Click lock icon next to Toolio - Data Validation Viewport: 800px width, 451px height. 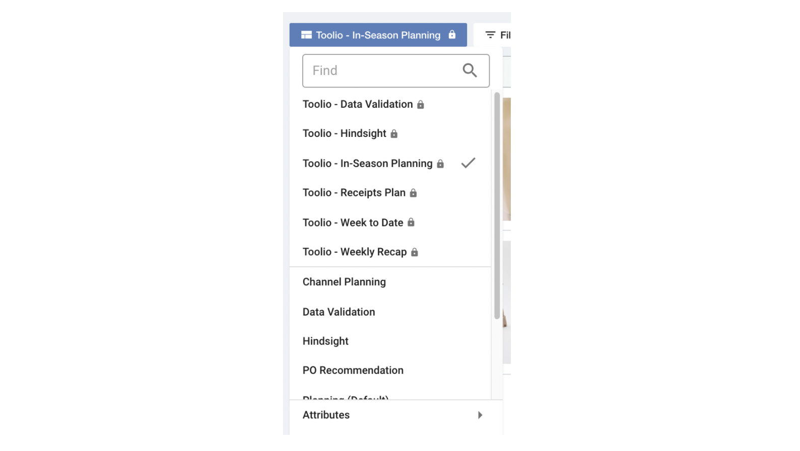421,105
